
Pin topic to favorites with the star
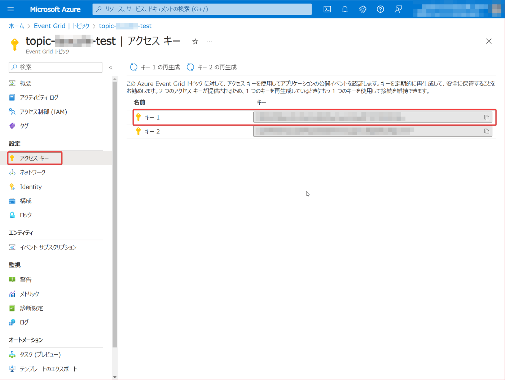coord(195,42)
